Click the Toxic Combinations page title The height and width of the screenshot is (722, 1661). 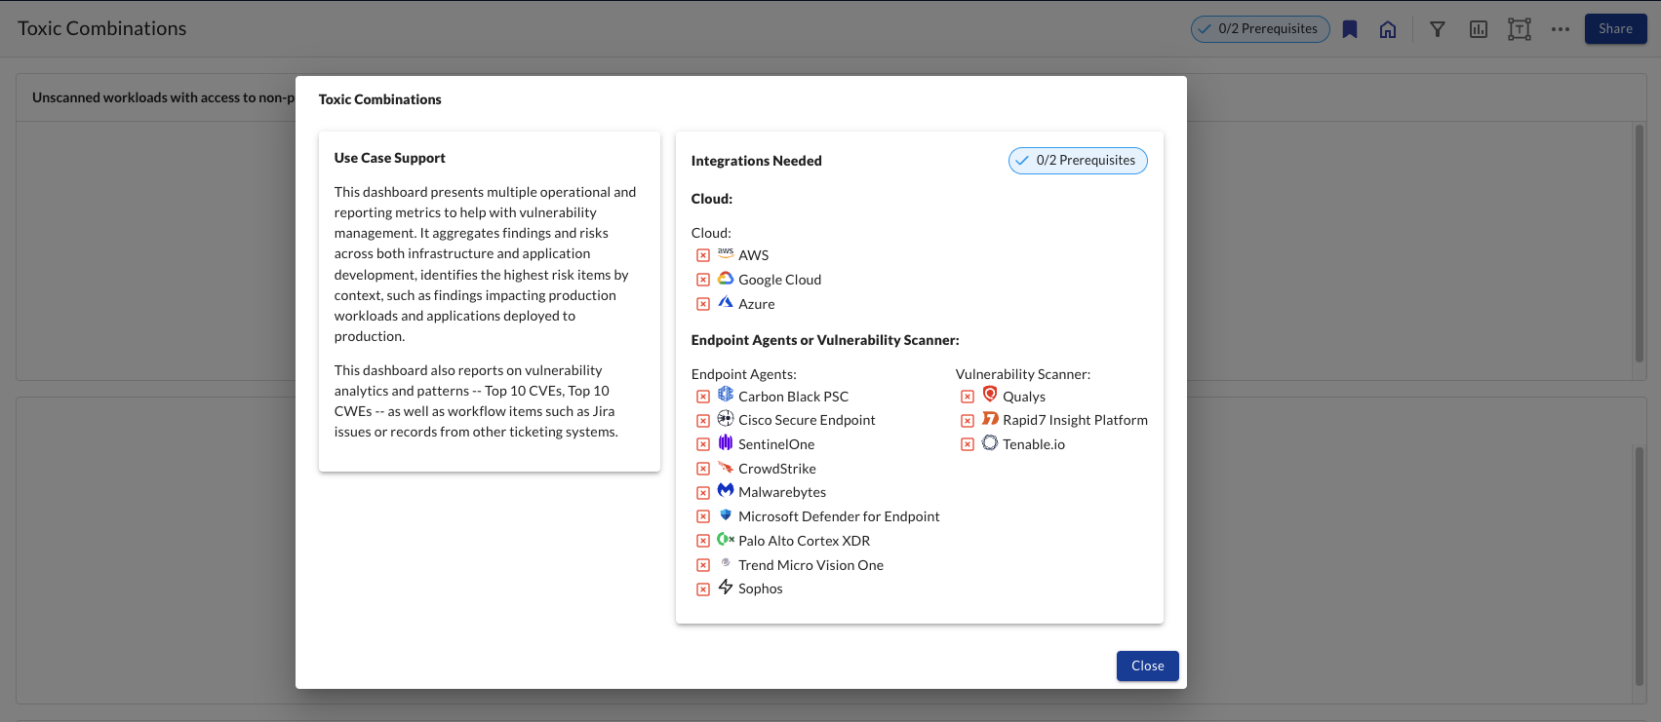[x=102, y=28]
